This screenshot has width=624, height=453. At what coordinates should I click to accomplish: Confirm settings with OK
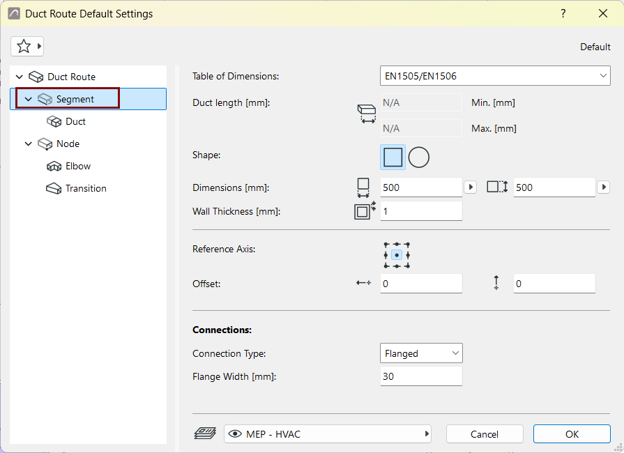[x=572, y=434]
